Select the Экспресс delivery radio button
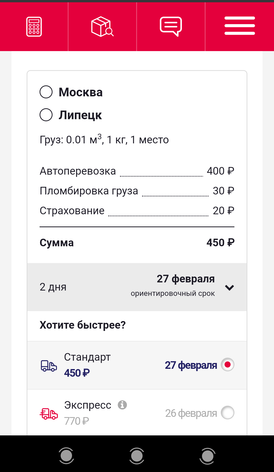This screenshot has width=274, height=472. (x=227, y=413)
